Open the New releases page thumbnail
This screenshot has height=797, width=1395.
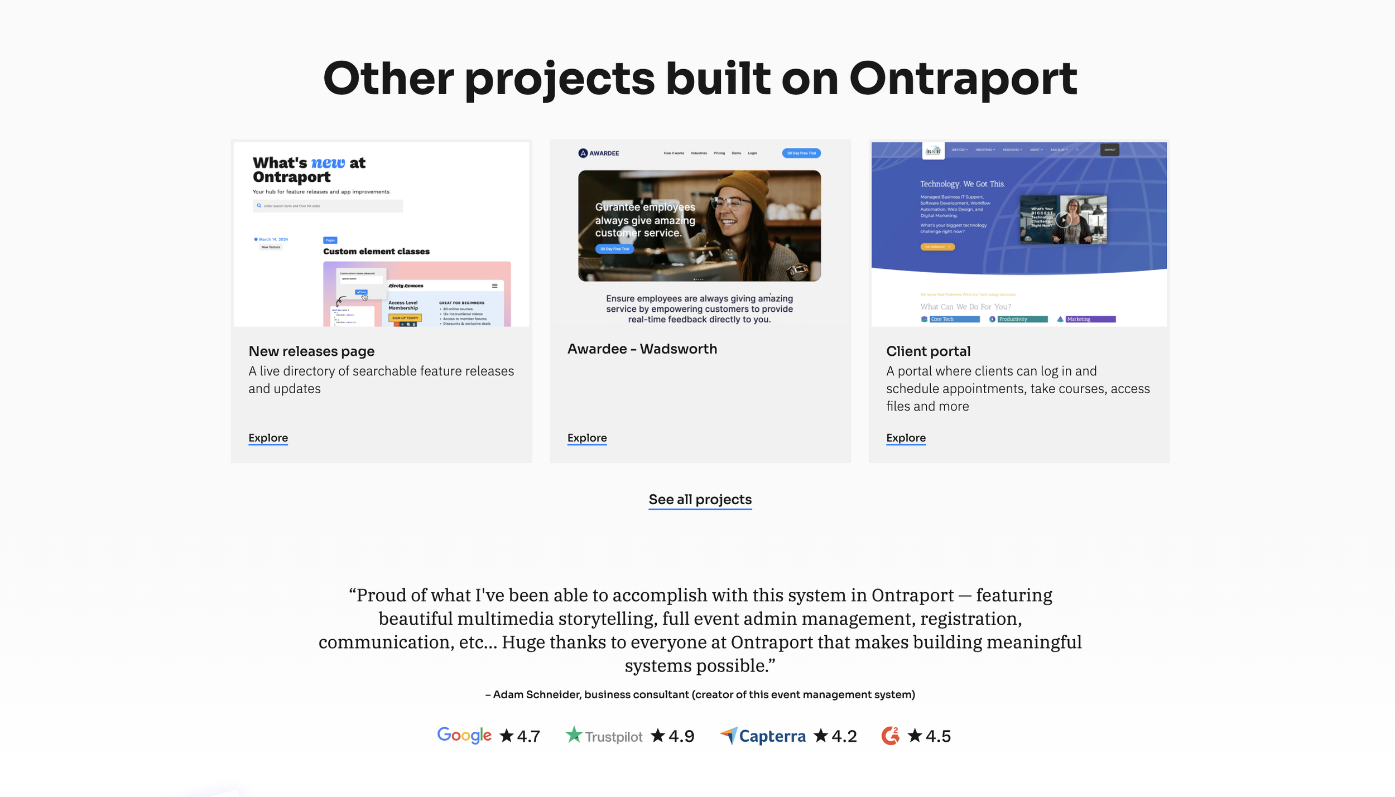point(381,234)
